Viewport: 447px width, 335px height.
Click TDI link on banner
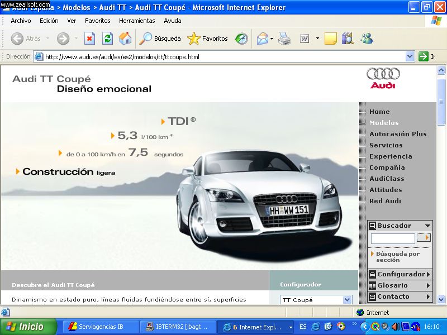(x=178, y=121)
